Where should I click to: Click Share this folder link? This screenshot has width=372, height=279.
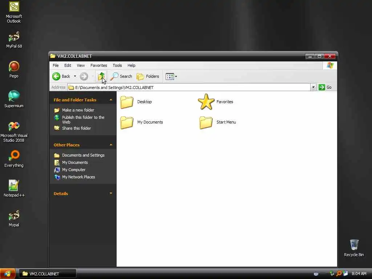76,128
